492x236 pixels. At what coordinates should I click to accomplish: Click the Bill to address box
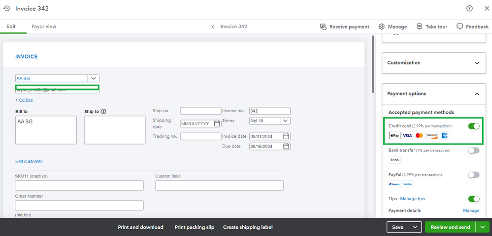click(x=46, y=130)
